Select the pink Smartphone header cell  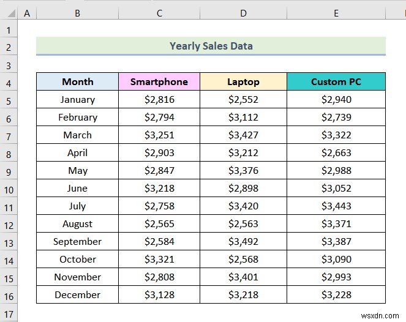point(159,81)
